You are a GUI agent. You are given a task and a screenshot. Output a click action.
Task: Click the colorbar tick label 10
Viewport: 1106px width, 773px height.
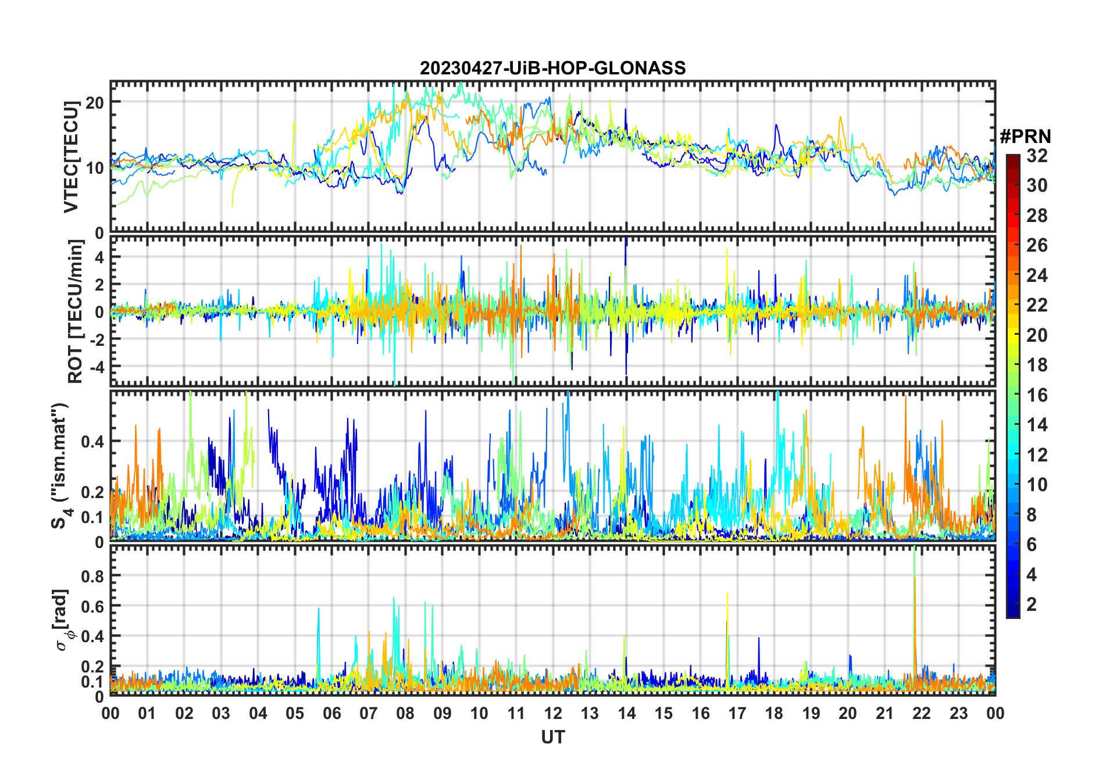pyautogui.click(x=1037, y=485)
